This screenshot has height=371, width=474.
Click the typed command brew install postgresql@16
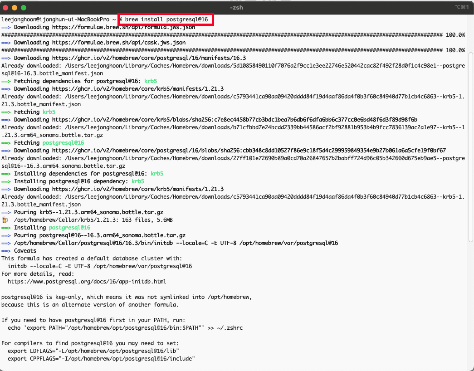tap(166, 20)
